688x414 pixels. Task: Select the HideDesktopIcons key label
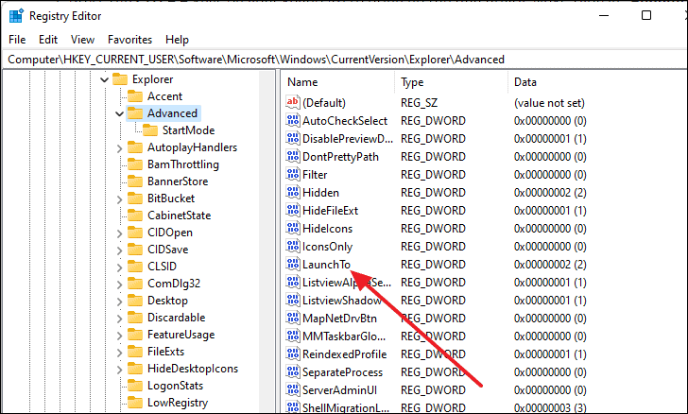[193, 369]
